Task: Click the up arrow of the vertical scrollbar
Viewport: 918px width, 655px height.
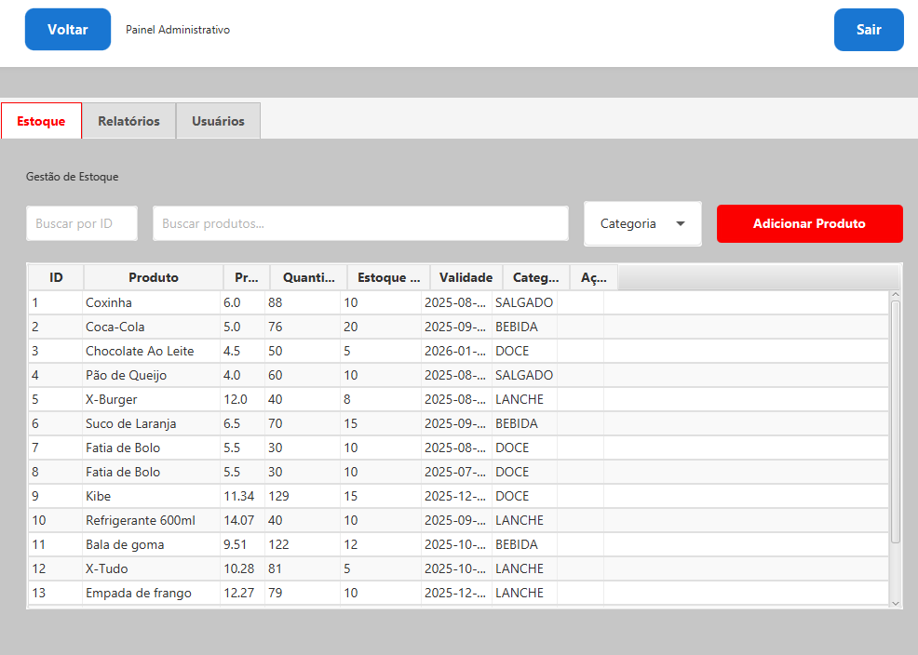Action: (895, 294)
